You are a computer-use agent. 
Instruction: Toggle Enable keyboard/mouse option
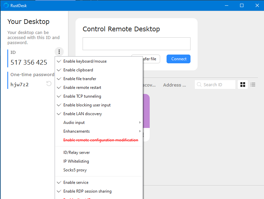click(x=99, y=61)
